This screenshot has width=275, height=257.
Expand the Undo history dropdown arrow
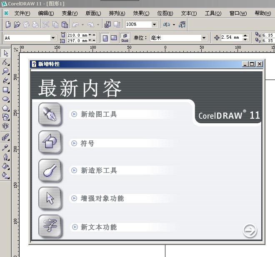82,25
